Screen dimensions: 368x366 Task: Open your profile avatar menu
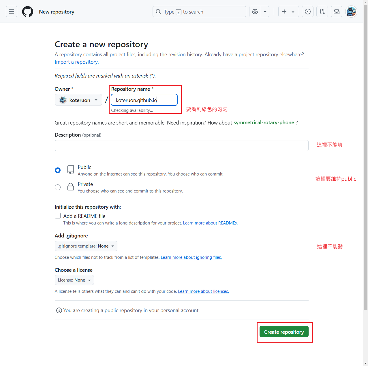tap(351, 12)
